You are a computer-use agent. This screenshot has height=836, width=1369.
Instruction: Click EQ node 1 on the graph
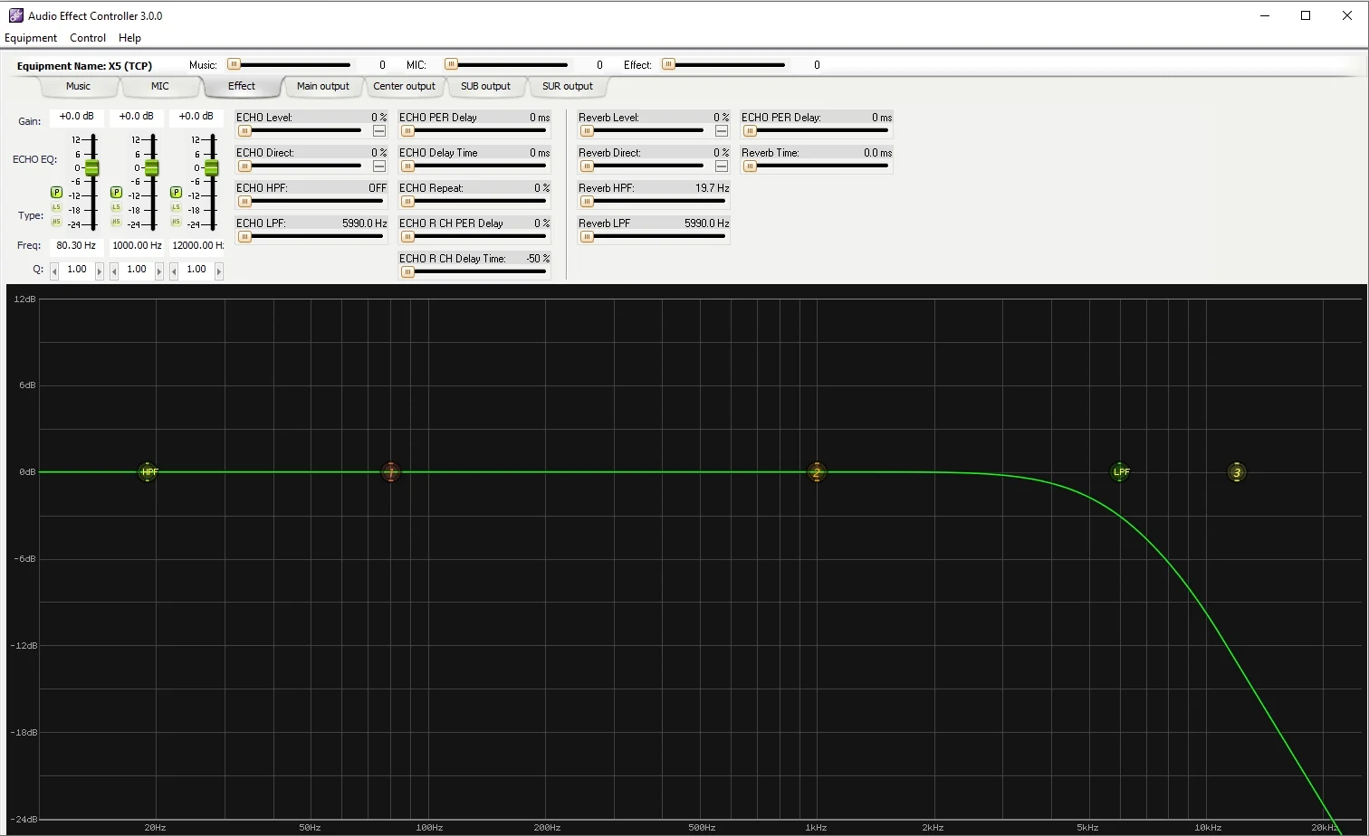390,472
